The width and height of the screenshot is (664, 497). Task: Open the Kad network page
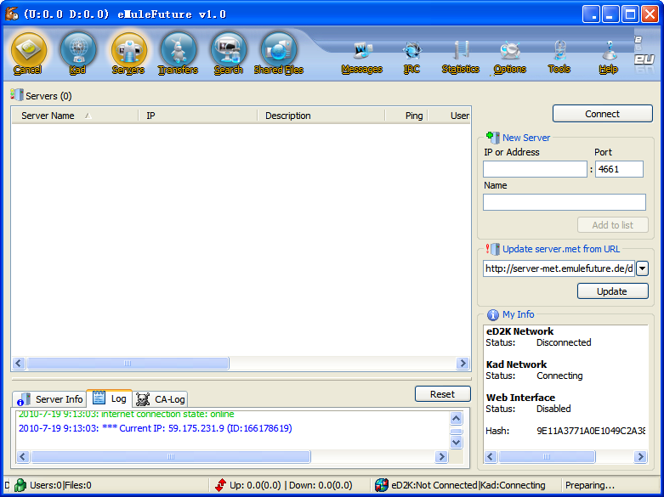78,54
